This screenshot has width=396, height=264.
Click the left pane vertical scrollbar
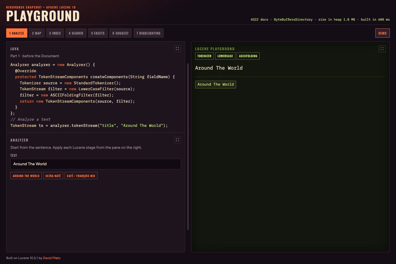click(x=188, y=146)
